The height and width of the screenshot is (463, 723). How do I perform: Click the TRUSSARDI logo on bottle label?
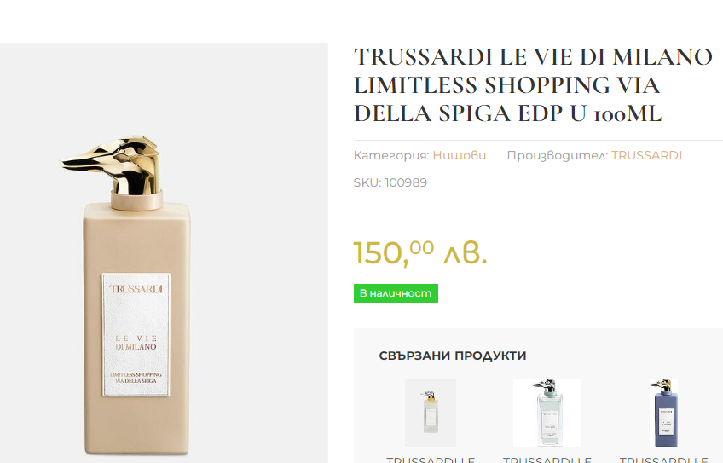(136, 289)
